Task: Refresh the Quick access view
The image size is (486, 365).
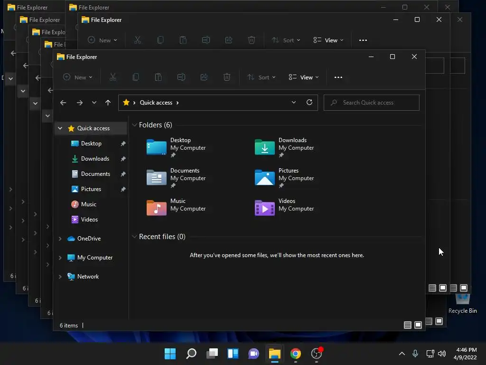Action: [x=309, y=103]
